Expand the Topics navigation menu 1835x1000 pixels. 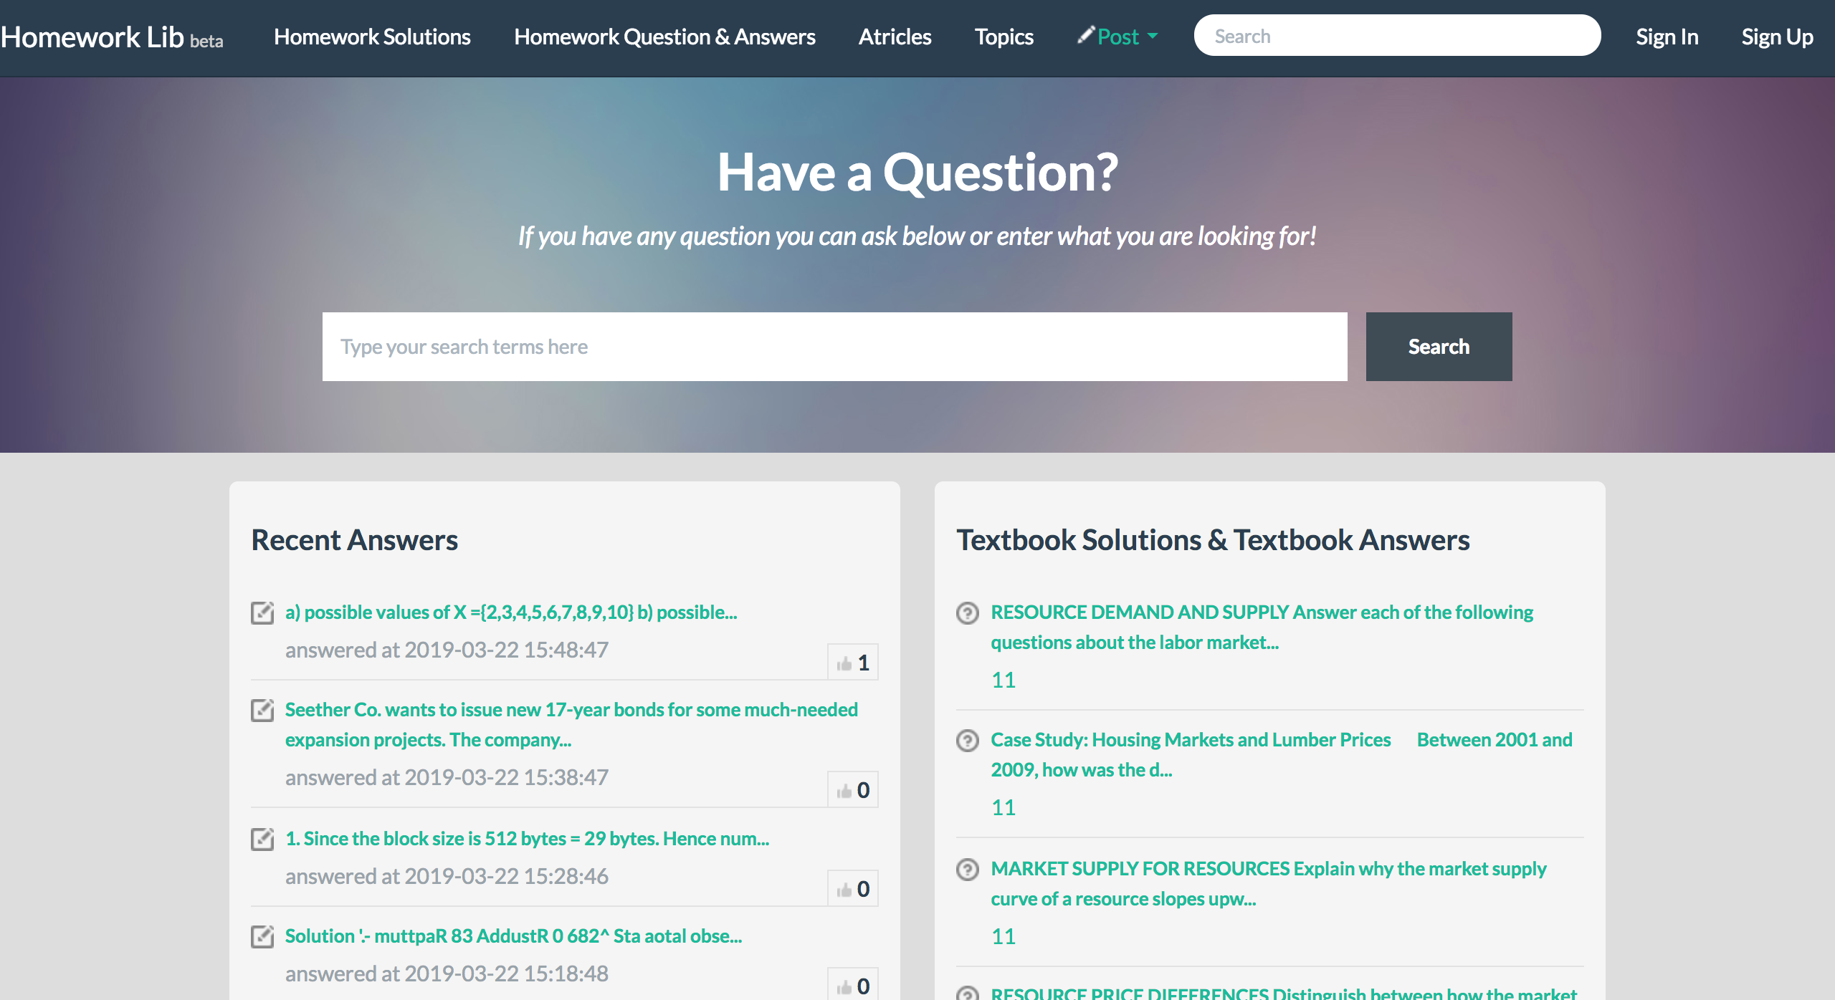point(1004,37)
